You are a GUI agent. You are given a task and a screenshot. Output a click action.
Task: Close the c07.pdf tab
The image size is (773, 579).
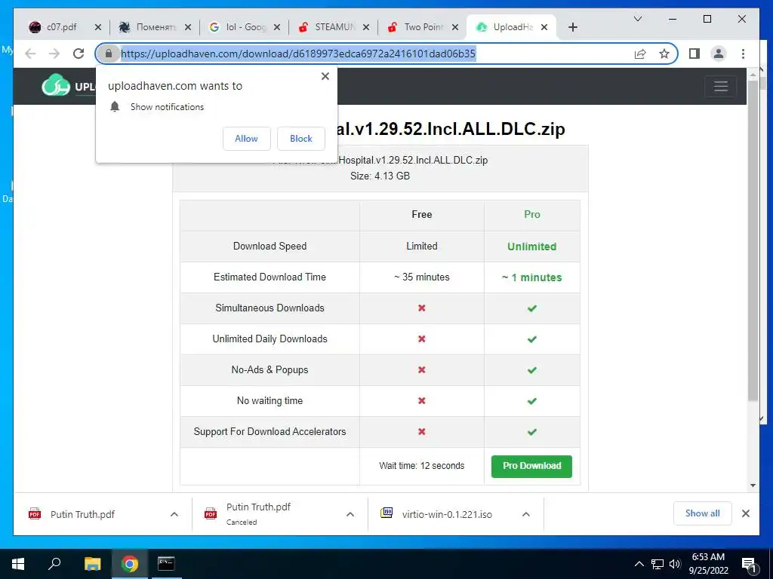tap(98, 27)
